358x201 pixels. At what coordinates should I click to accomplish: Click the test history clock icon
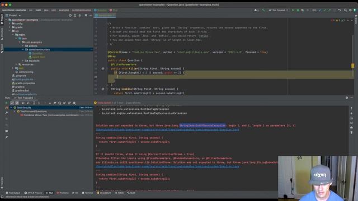click(60, 103)
